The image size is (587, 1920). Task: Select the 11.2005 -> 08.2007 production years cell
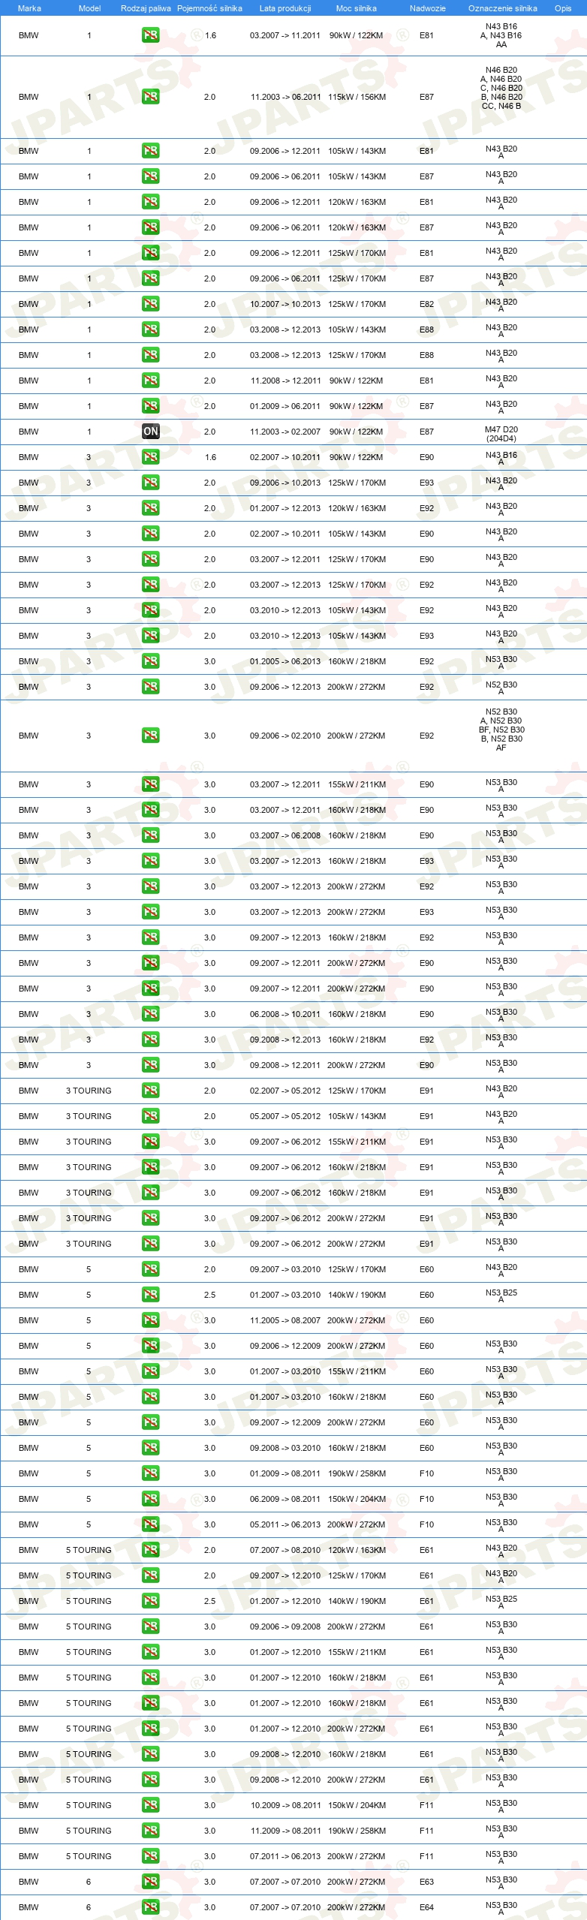click(285, 1320)
